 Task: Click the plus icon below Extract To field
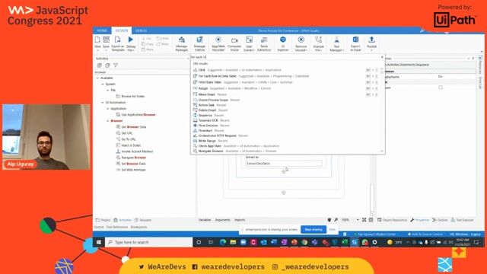click(x=283, y=171)
